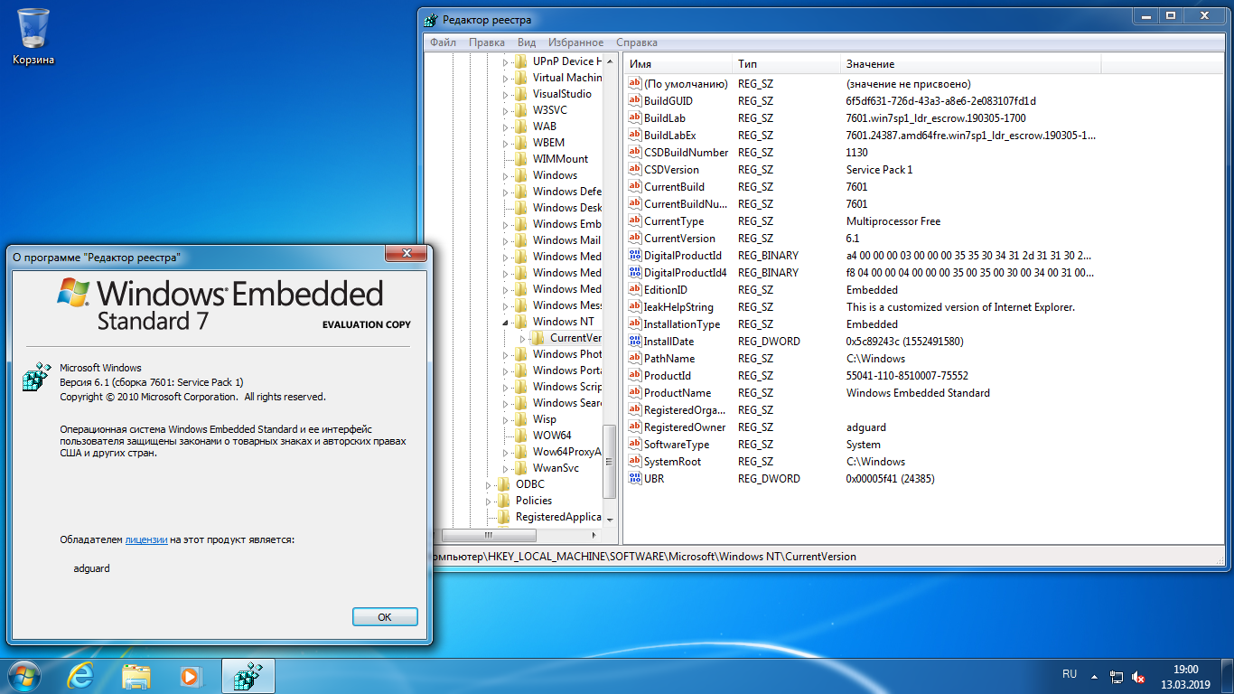
Task: Click the Значение column header
Action: 970,64
